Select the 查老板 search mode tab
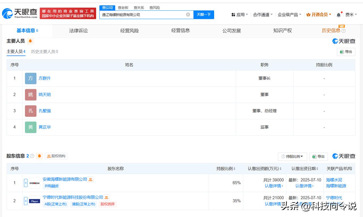363x217 pixels. (x=123, y=8)
